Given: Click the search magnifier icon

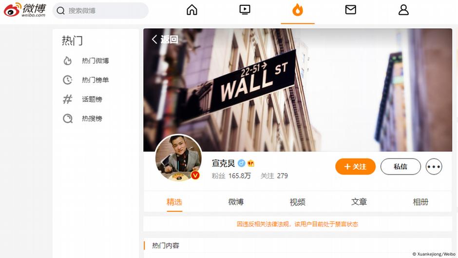Looking at the screenshot, I should click(60, 11).
